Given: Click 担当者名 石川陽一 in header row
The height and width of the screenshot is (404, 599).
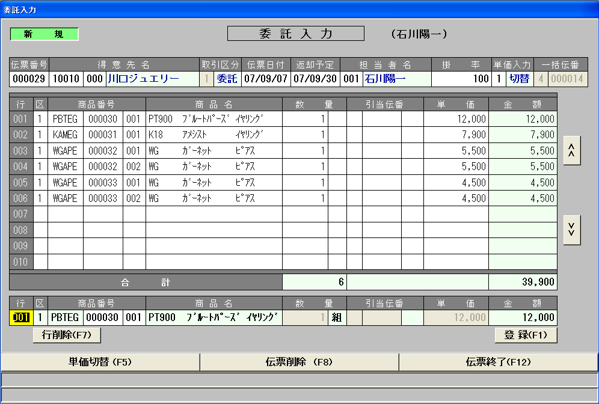Looking at the screenshot, I should coord(397,79).
